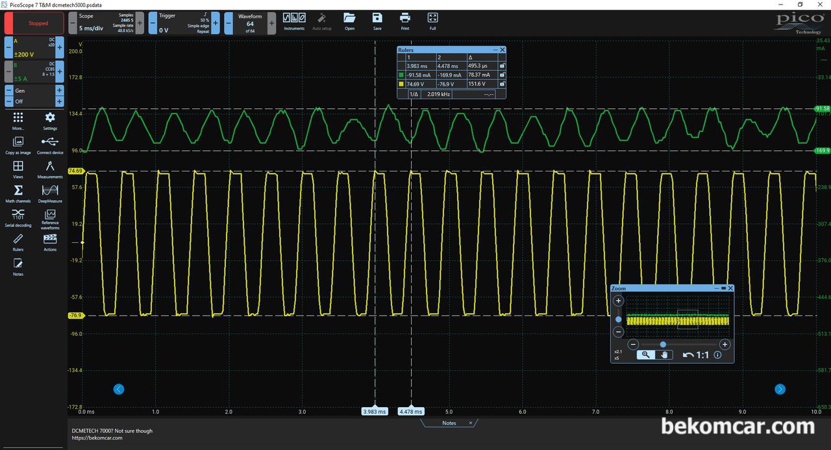Open Trigger 0 V settings
This screenshot has height=450, width=831.
tap(184, 23)
